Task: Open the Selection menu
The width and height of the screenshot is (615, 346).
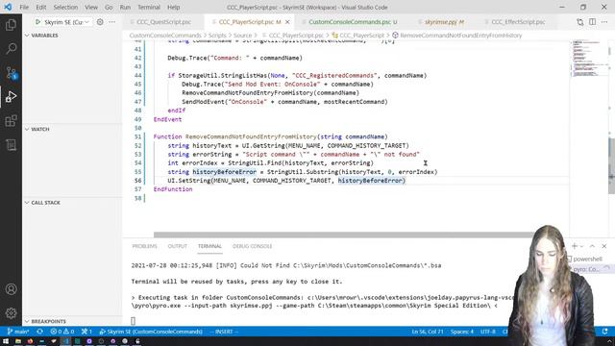Action: pyautogui.click(x=65, y=7)
